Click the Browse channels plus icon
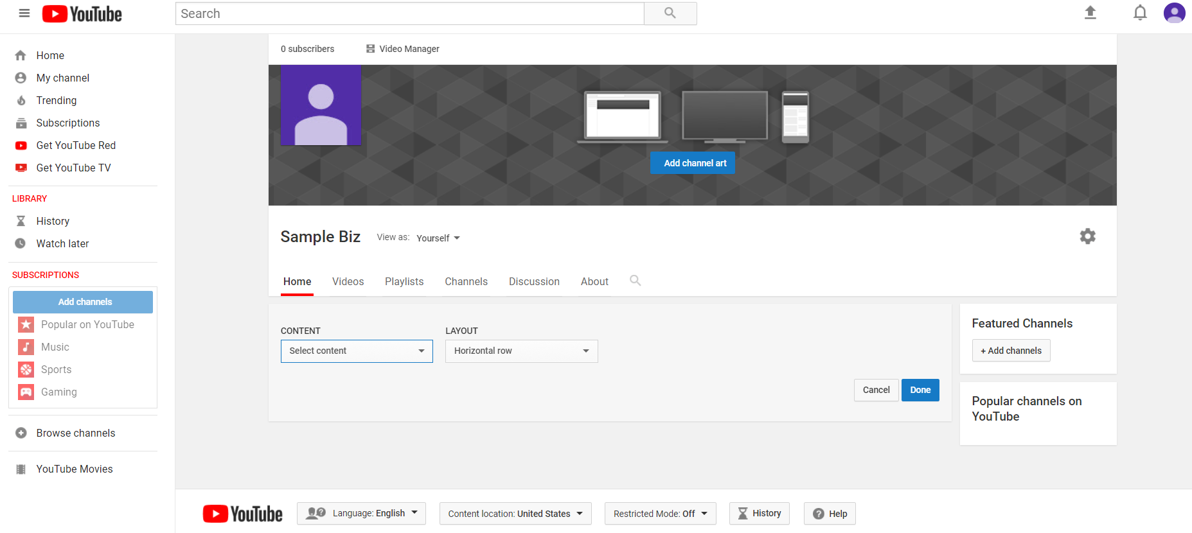 click(x=21, y=433)
